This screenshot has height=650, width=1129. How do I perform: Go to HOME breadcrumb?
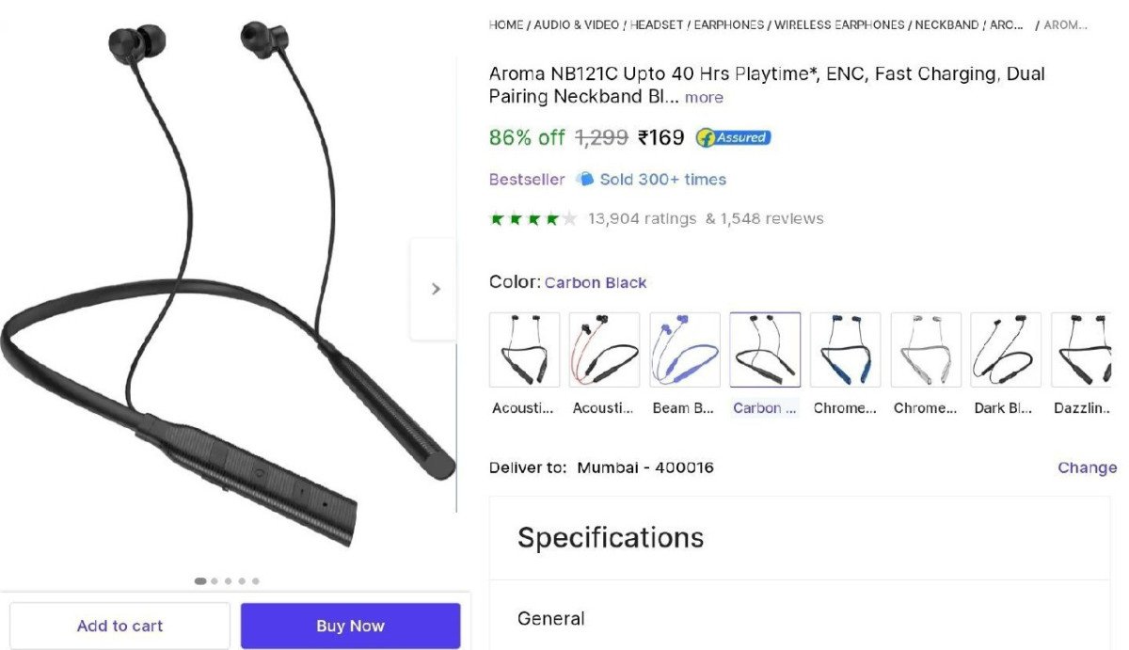point(506,25)
